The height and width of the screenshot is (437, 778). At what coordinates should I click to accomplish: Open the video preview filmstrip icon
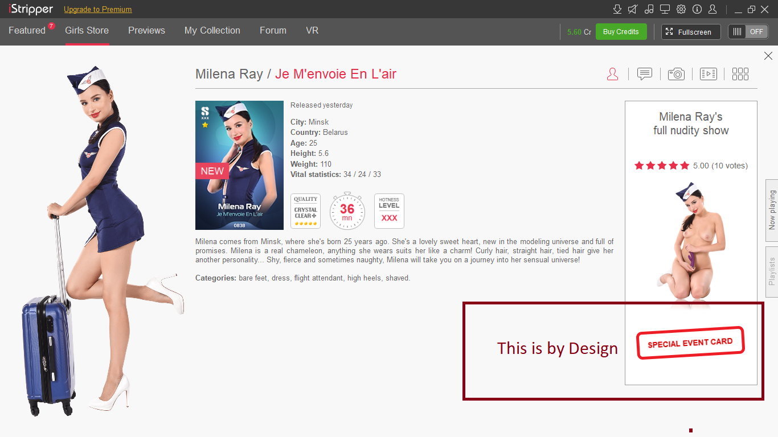click(x=708, y=74)
